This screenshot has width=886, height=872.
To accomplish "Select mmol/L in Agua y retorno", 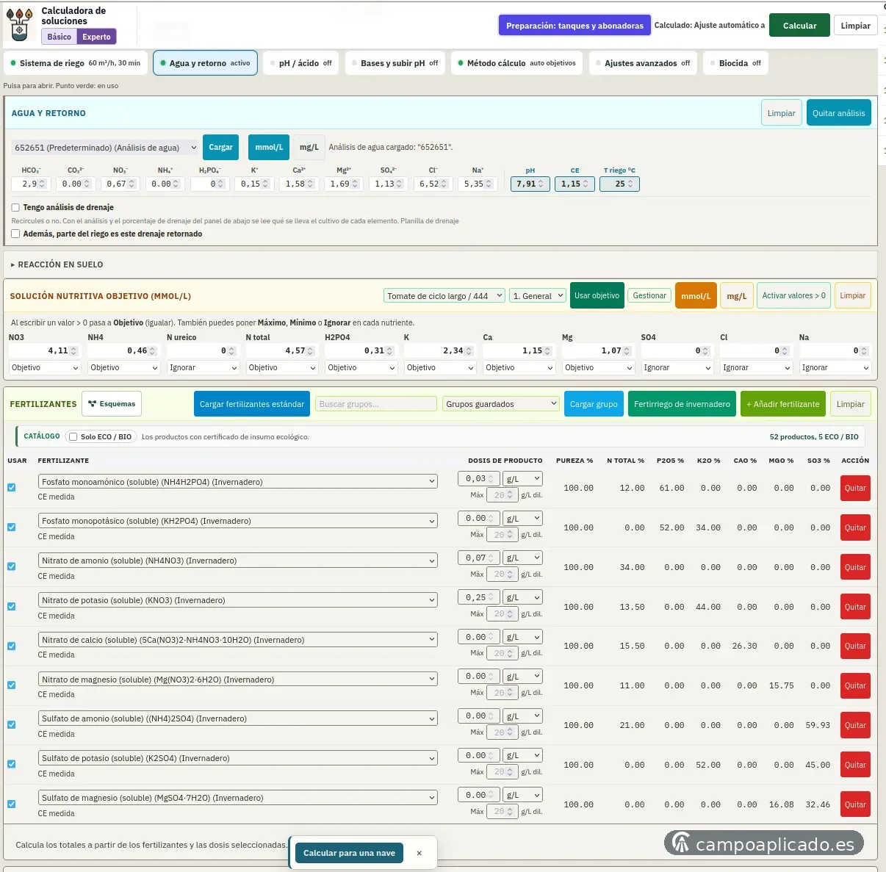I will point(269,148).
